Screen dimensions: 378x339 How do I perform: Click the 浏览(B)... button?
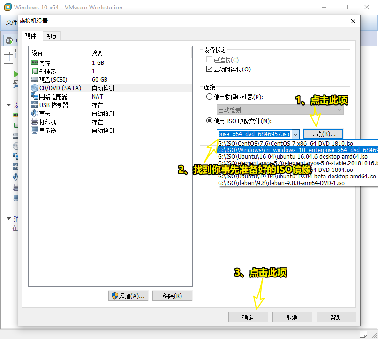point(323,134)
